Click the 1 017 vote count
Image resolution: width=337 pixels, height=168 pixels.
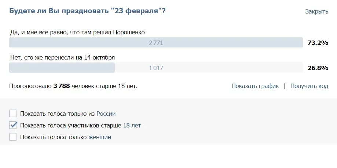pyautogui.click(x=156, y=68)
